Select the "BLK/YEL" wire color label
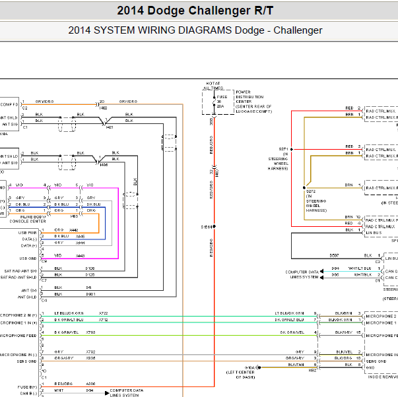This screenshot has height=397, width=398. (344, 352)
